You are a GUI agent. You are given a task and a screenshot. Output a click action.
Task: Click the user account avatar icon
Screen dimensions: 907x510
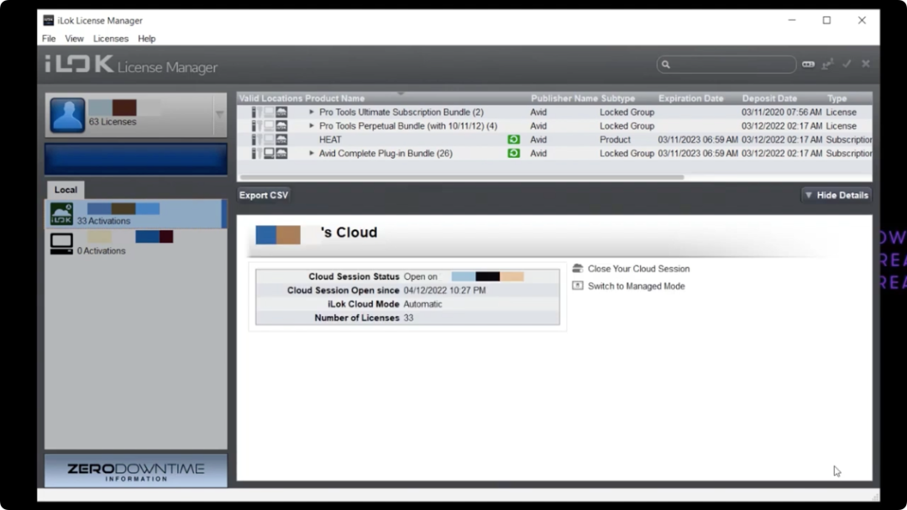pyautogui.click(x=67, y=115)
